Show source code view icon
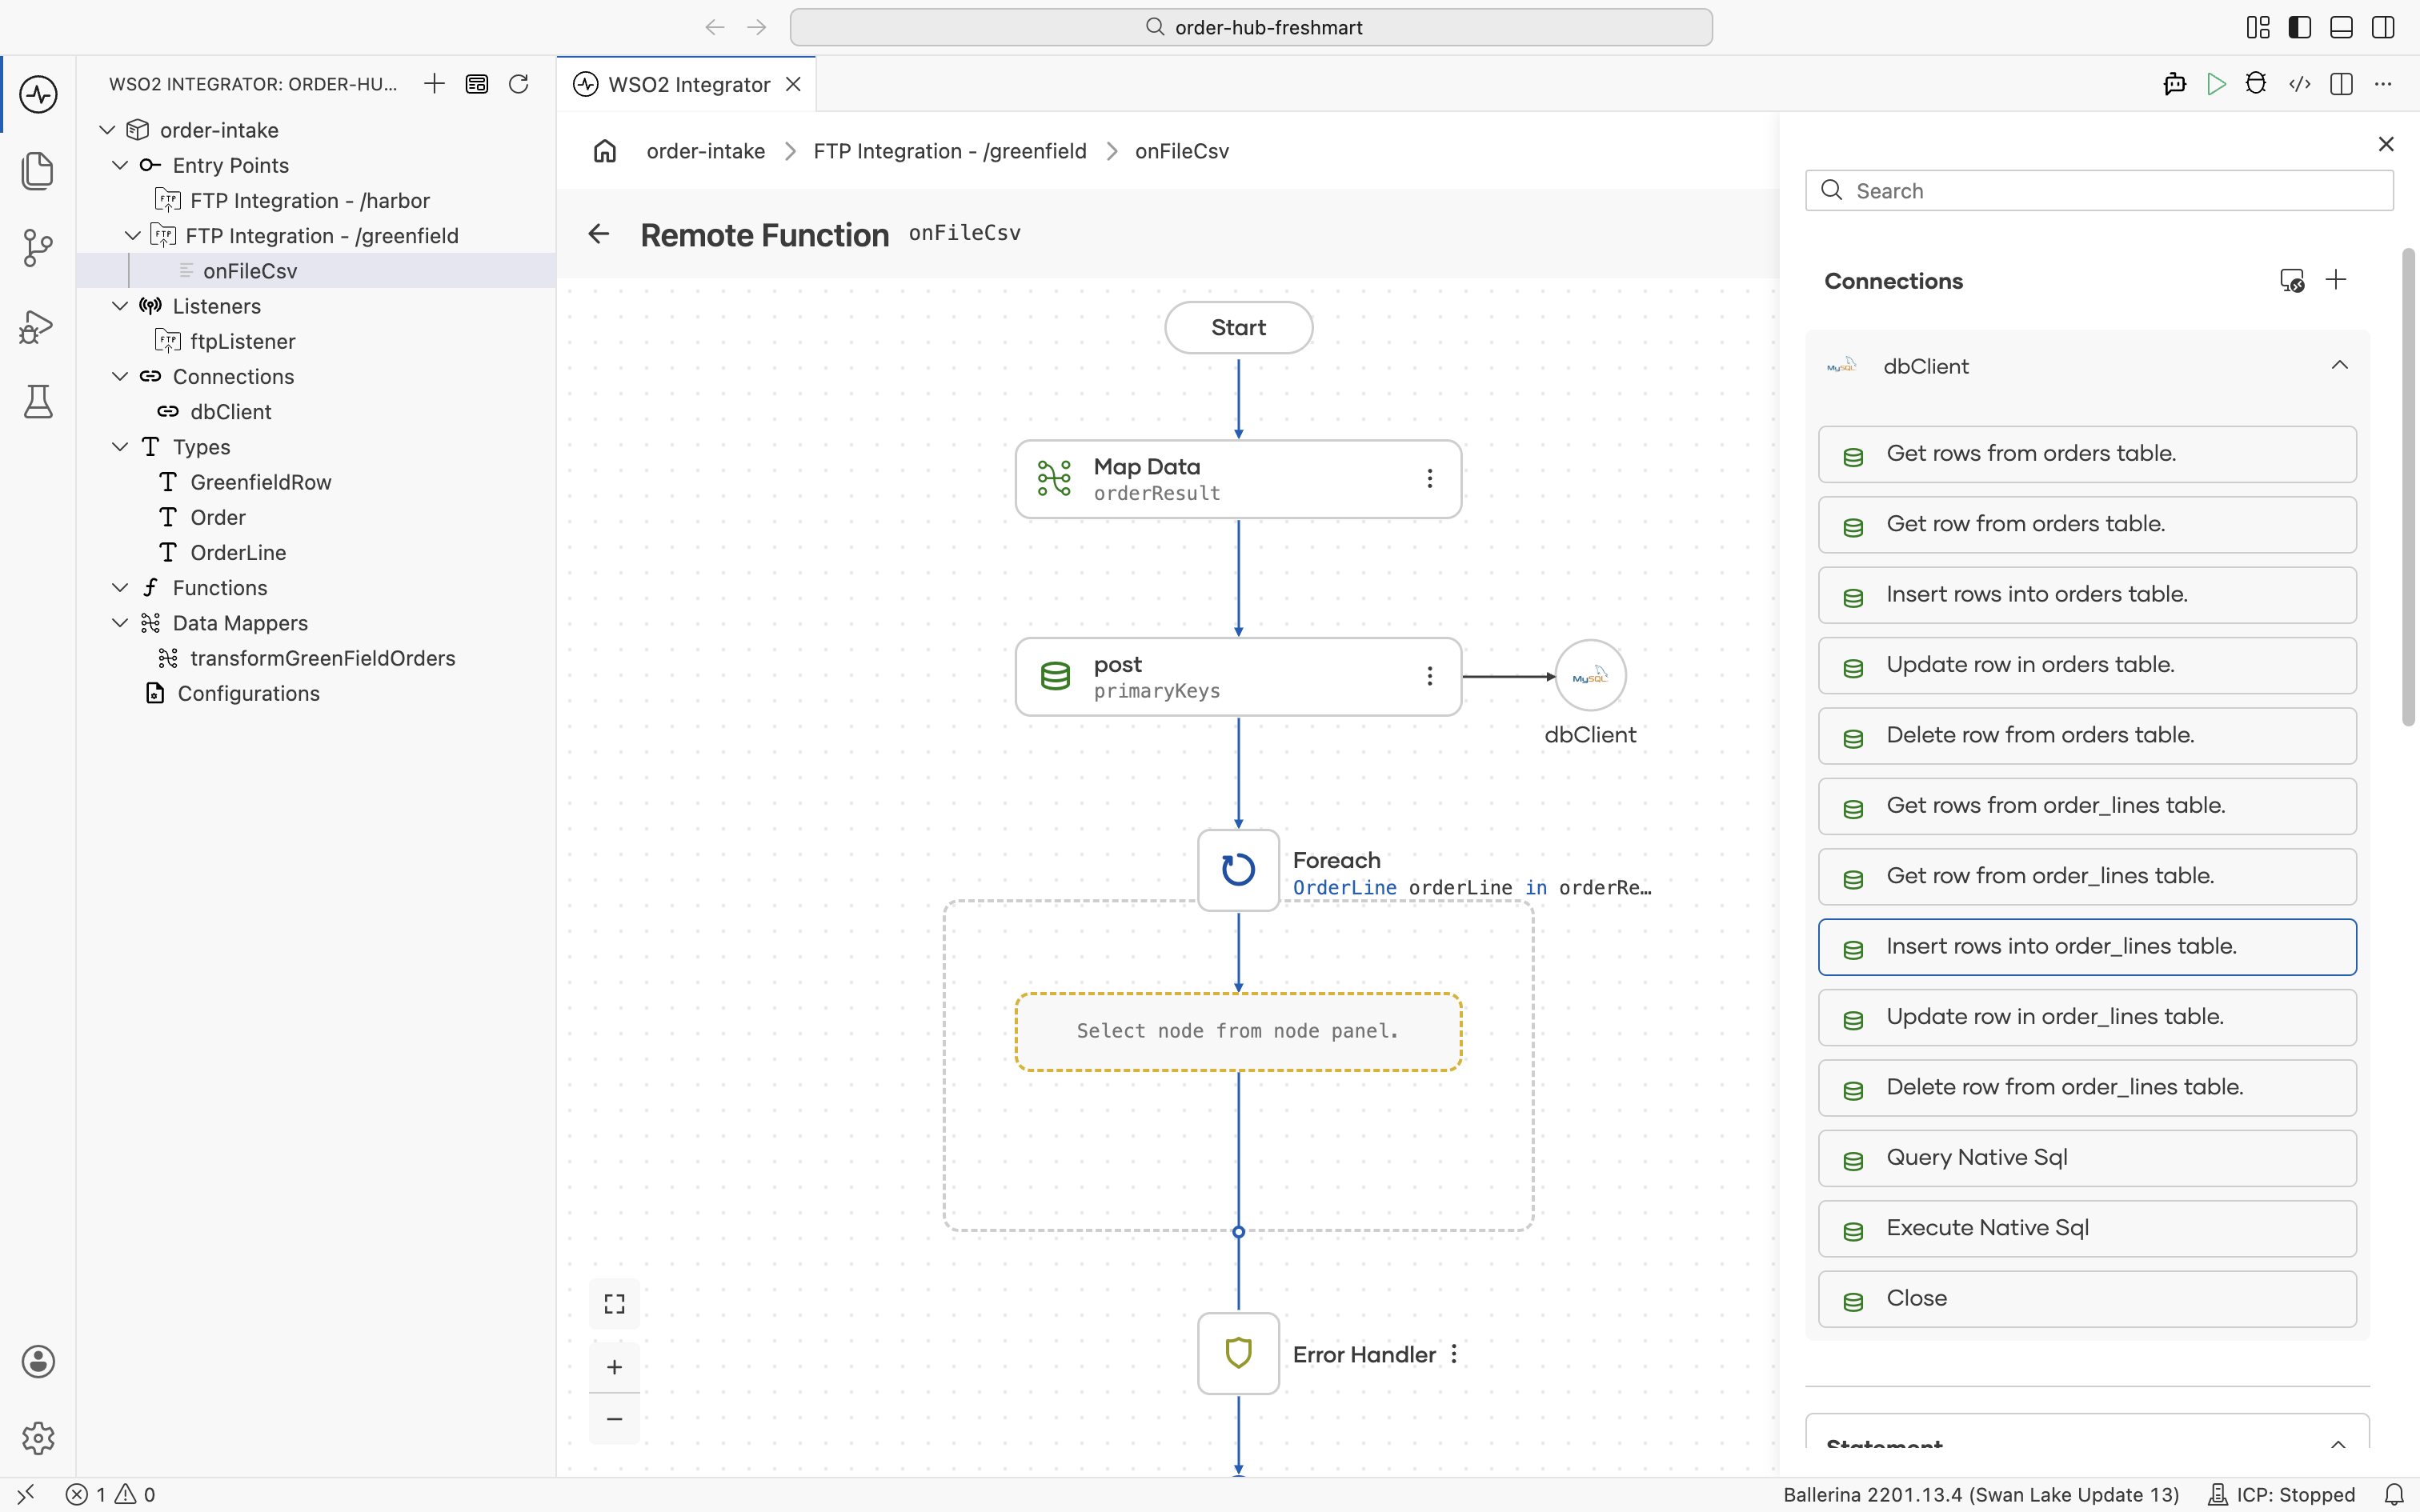Screen dimensions: 2420x1512 click(2299, 84)
